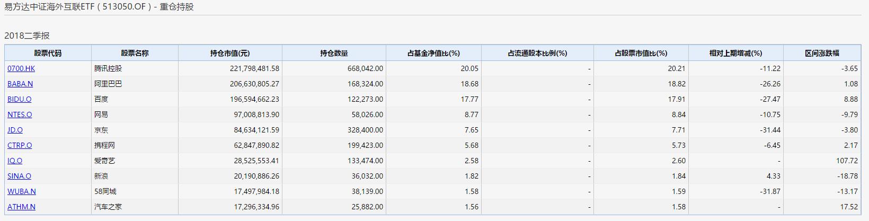Click market value 84,634,121.59

point(257,130)
